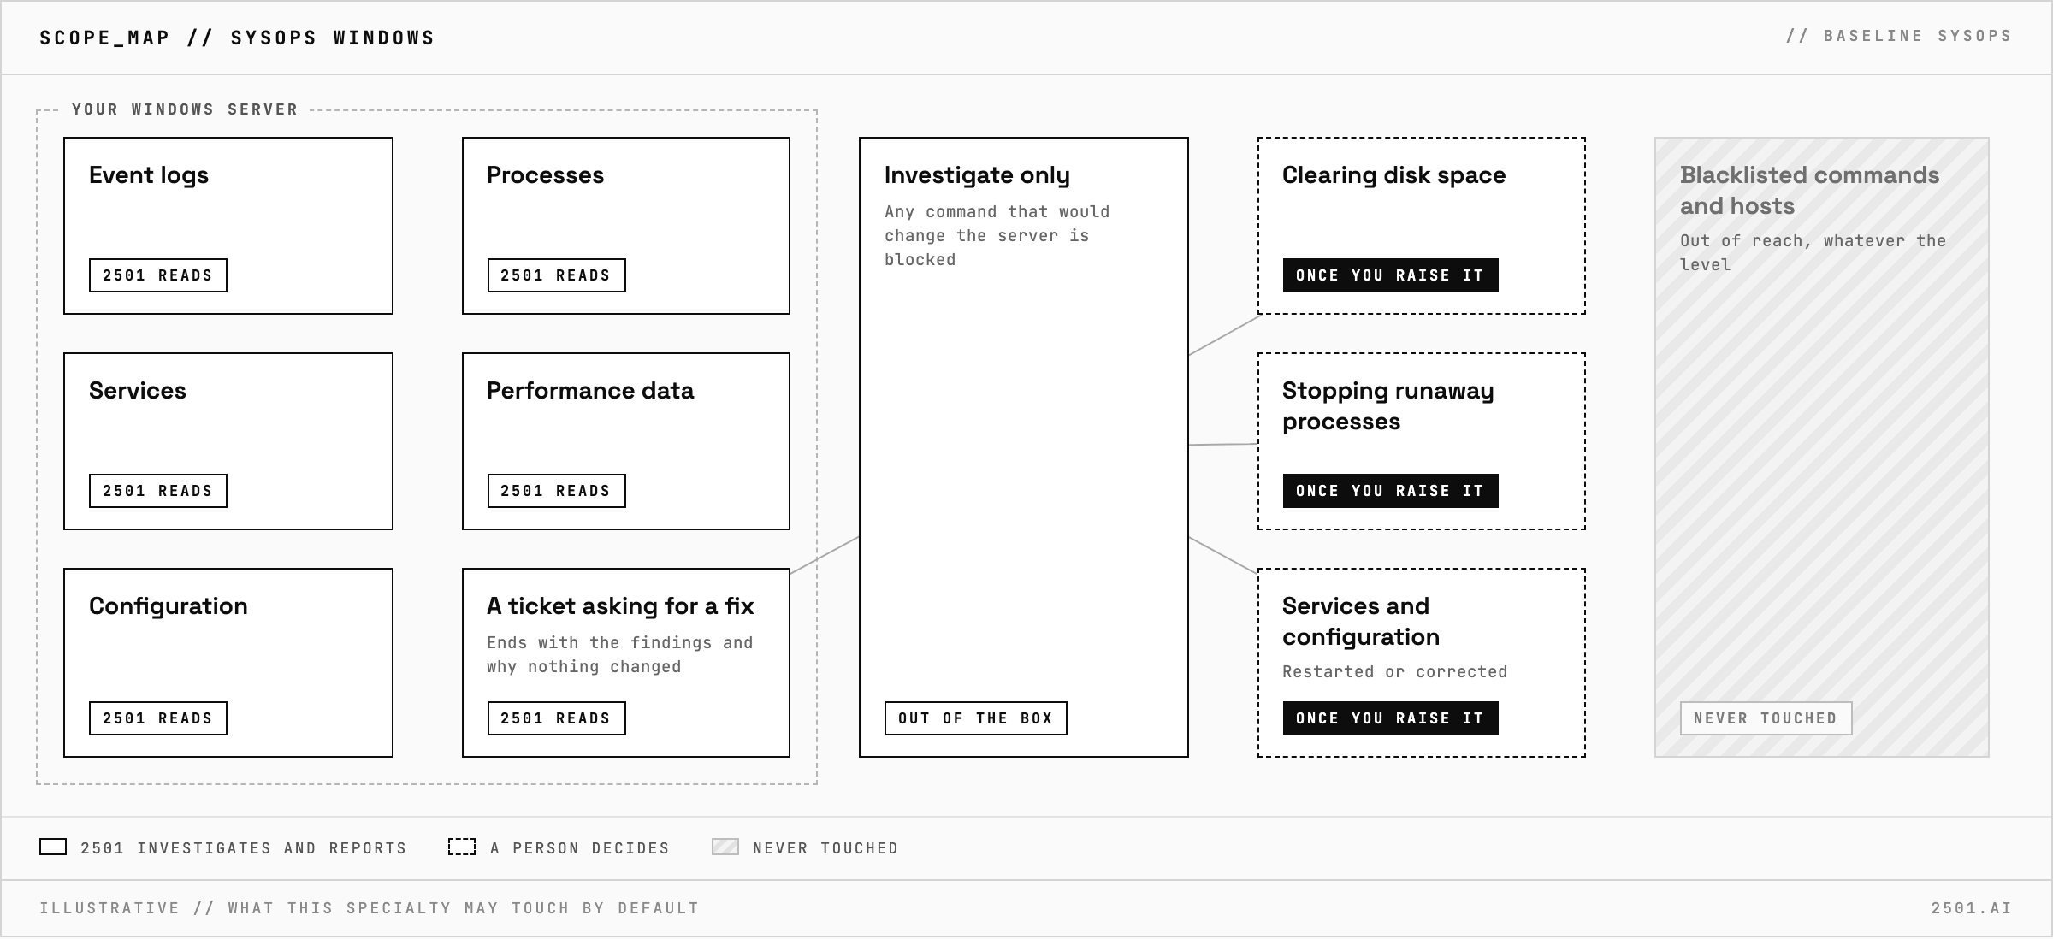Click the 2501.AI footer text
Screen dimensions: 2053x939
pos(1972,908)
